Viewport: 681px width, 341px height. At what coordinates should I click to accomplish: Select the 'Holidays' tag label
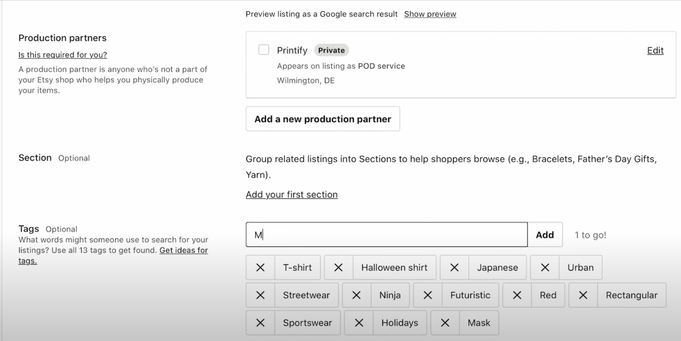pos(400,323)
